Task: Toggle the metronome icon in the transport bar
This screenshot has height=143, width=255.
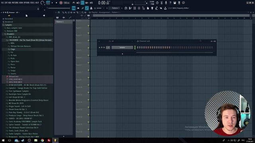Action: 74,3
